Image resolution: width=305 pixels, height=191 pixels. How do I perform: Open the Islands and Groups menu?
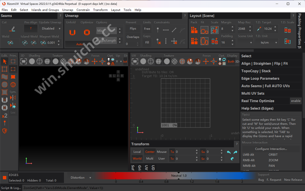[x=45, y=10]
